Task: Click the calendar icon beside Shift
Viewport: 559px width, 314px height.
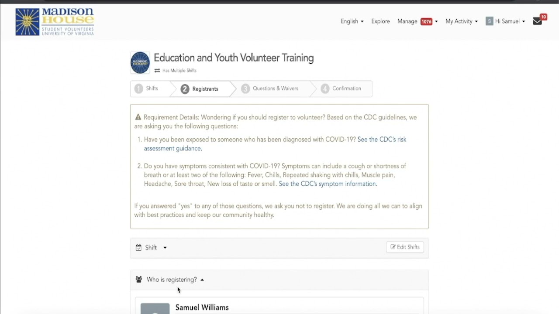Action: point(138,248)
